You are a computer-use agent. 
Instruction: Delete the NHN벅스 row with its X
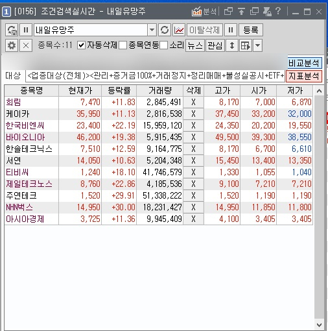click(193, 207)
